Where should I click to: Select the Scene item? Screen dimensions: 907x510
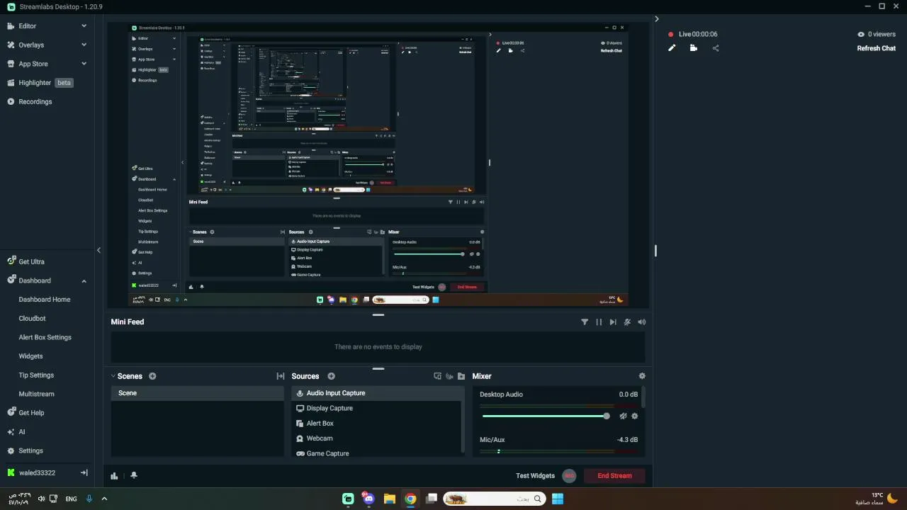click(x=197, y=393)
